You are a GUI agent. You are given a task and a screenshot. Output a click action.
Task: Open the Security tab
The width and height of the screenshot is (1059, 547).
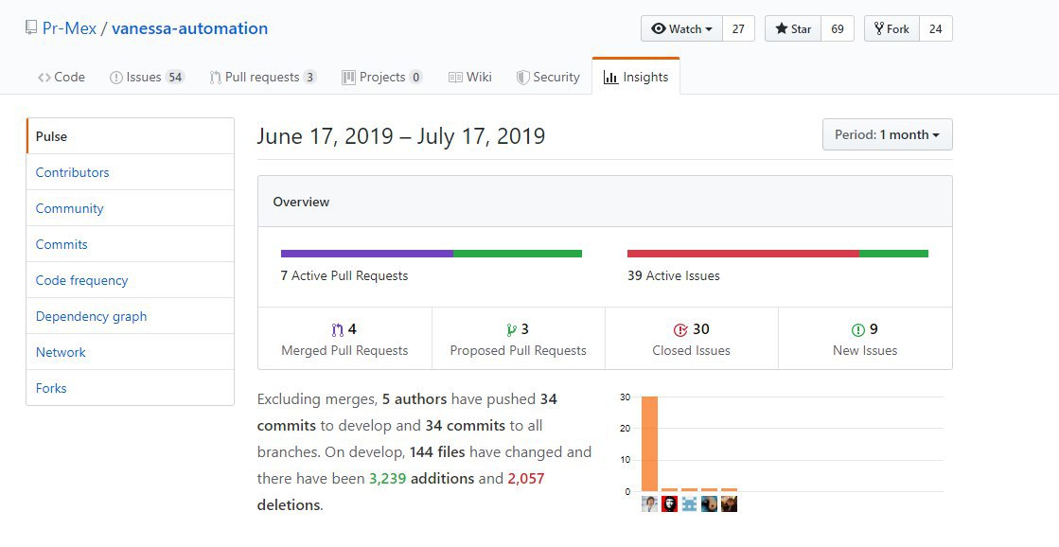548,77
